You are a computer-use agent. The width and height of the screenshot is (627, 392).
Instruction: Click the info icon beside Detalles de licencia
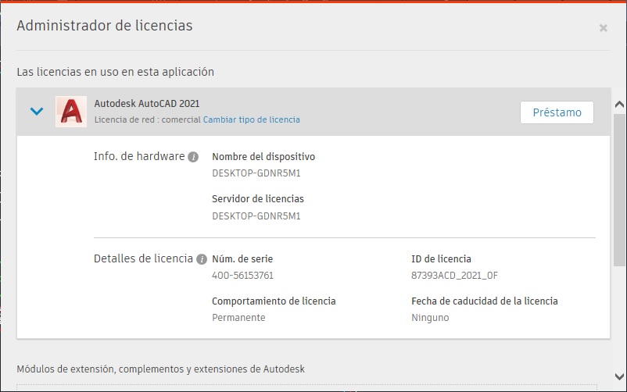[202, 259]
